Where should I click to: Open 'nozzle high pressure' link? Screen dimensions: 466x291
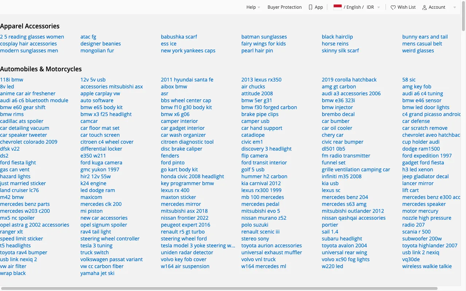tap(427, 218)
